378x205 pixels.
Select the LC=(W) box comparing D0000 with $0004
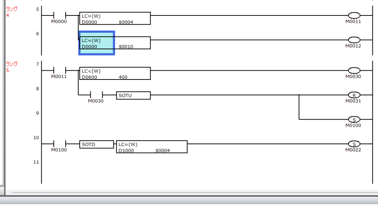(x=115, y=18)
